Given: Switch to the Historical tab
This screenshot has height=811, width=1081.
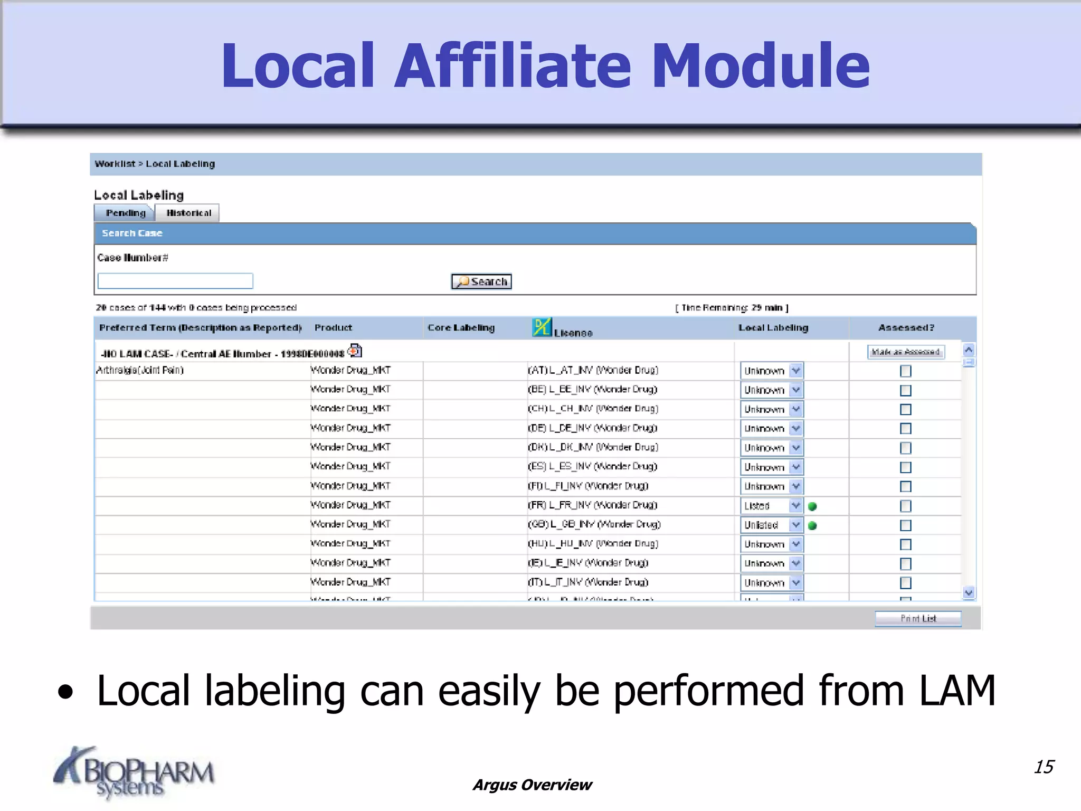Looking at the screenshot, I should [x=188, y=213].
